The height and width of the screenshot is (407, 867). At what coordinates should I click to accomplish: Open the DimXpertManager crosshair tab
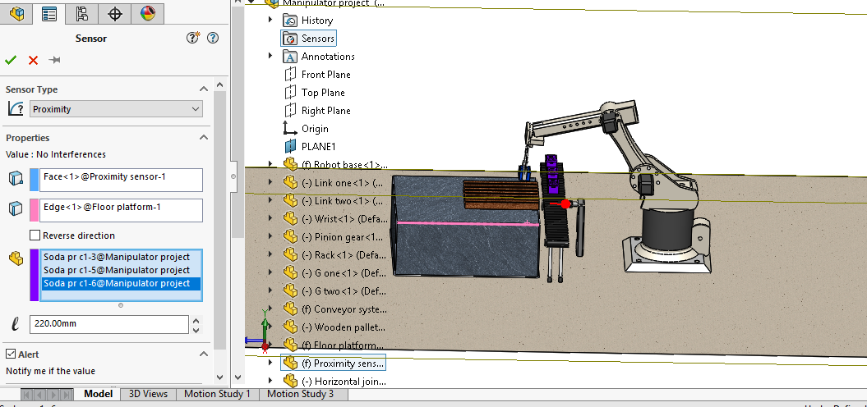click(x=114, y=14)
